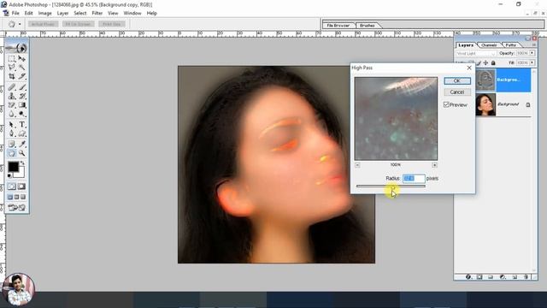Open the File Browser tab in the palette well
Image resolution: width=547 pixels, height=308 pixels.
(338, 26)
